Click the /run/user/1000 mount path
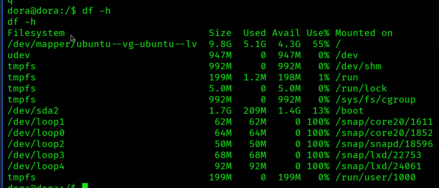Image resolution: width=439 pixels, height=188 pixels. coord(375,178)
